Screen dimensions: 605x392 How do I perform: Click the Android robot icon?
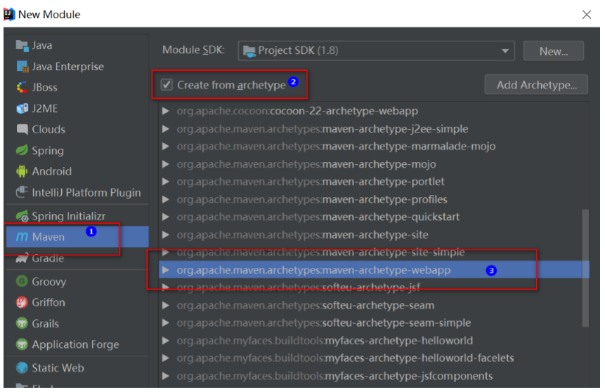(x=22, y=171)
